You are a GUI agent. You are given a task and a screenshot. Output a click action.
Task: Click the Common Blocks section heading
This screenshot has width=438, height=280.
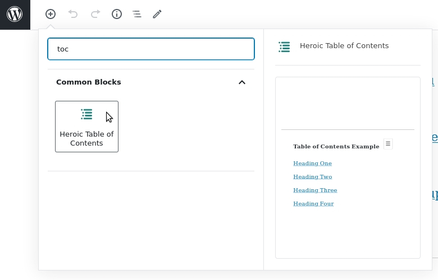(x=89, y=82)
